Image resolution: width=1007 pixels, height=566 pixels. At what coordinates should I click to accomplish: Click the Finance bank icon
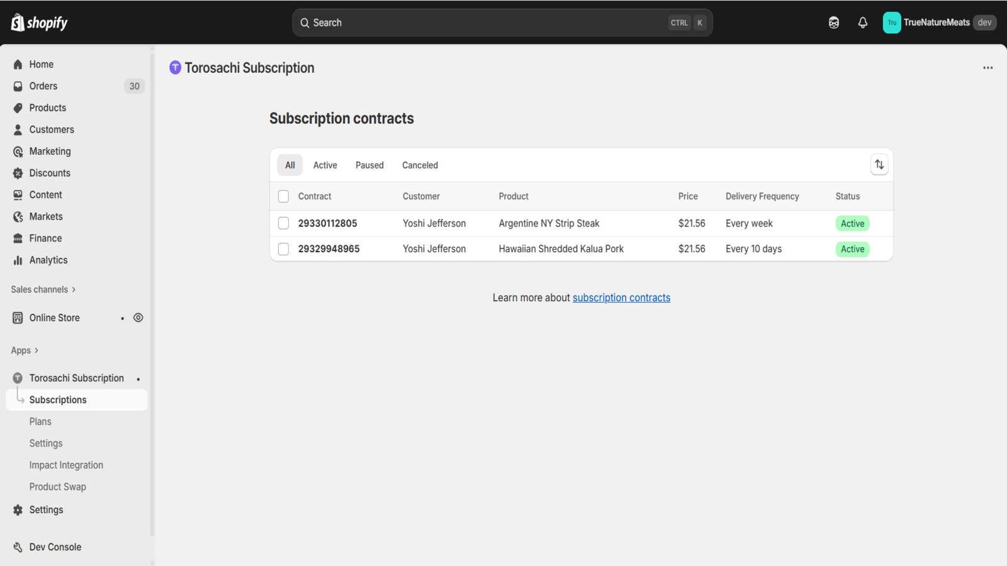[18, 238]
